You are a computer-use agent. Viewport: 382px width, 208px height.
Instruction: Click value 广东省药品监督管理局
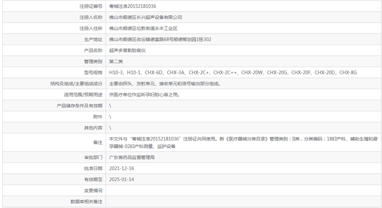[x=132, y=158]
